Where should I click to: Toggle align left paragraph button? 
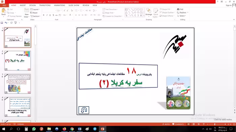(76, 15)
